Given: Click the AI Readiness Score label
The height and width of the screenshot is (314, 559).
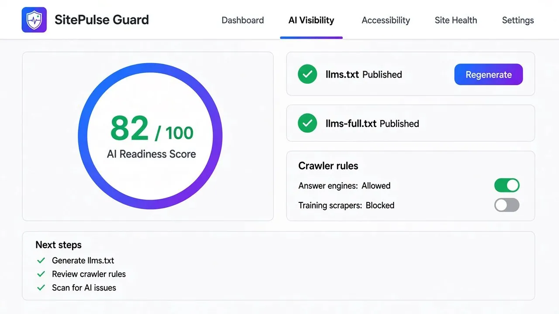Looking at the screenshot, I should coord(152,154).
